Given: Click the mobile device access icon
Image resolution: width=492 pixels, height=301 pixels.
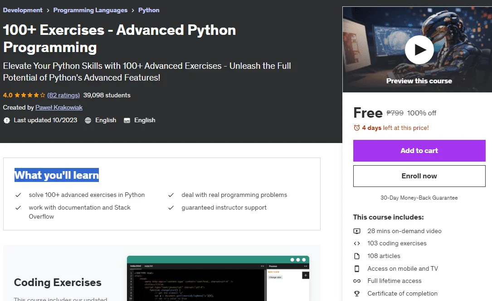Looking at the screenshot, I should point(357,269).
